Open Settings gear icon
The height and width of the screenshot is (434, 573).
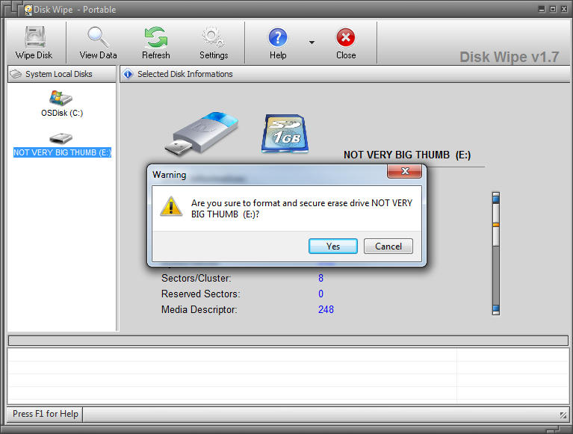click(x=214, y=37)
